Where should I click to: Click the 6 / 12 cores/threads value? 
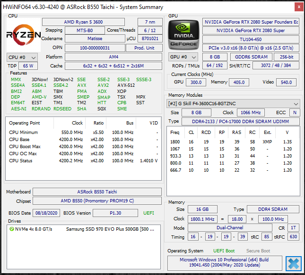pos(150,31)
